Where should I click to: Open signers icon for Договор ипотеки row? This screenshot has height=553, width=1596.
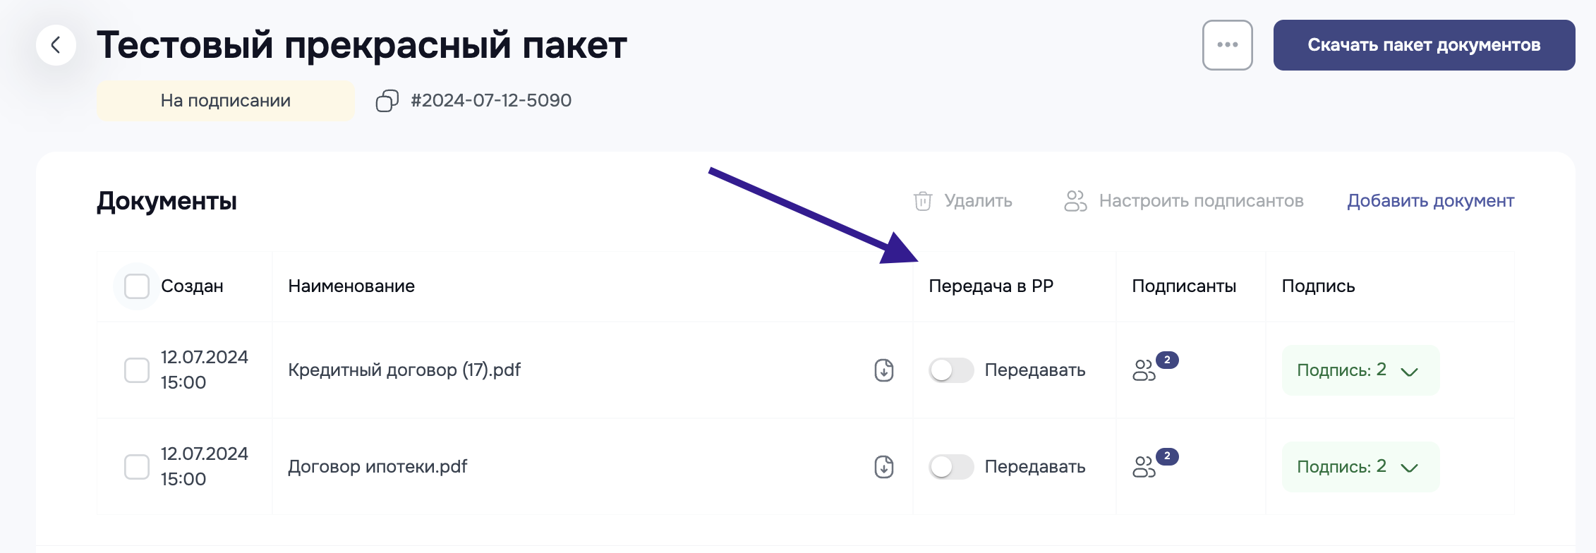(x=1144, y=467)
